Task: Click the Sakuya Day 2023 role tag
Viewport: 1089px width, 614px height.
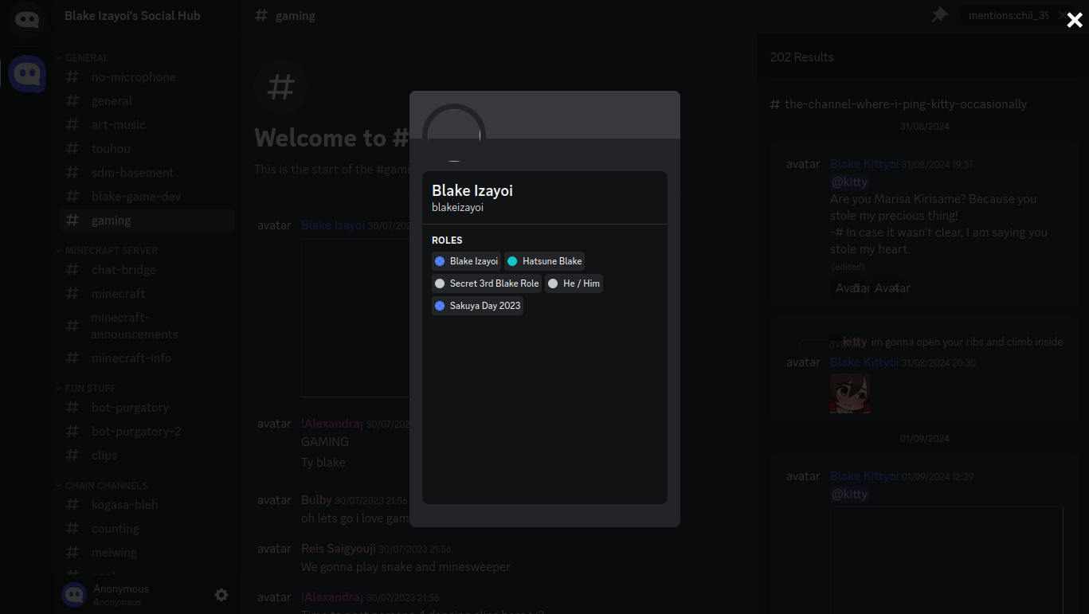Action: (477, 306)
